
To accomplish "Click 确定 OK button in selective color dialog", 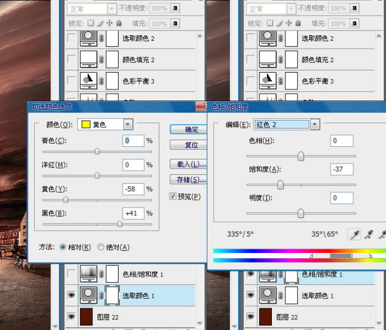I will point(189,130).
